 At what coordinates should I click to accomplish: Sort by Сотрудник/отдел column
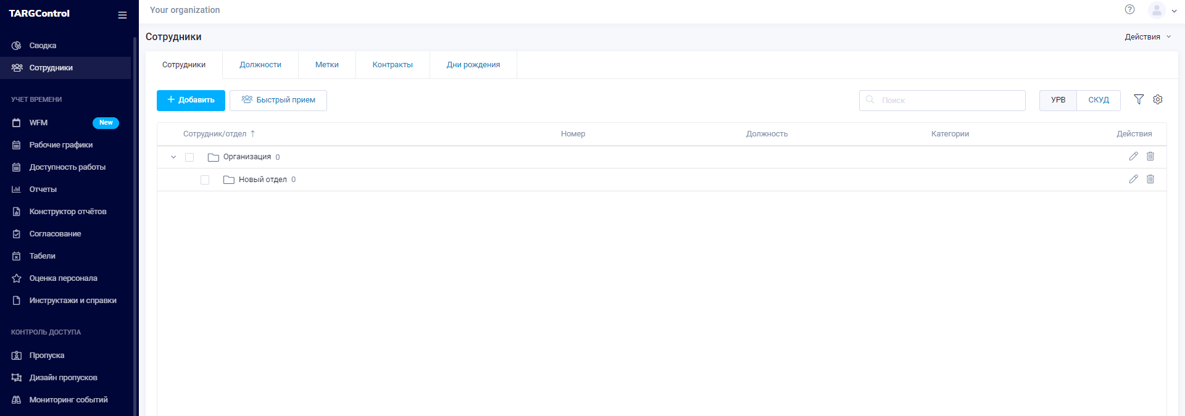click(219, 134)
